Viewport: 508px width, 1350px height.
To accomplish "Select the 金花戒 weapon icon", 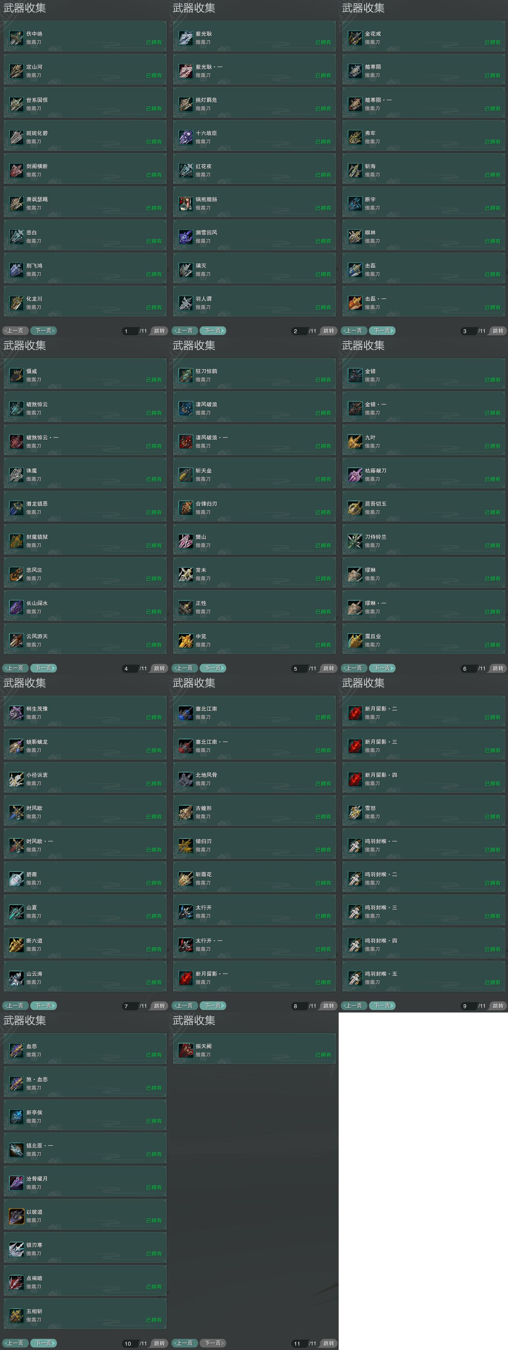I will click(356, 38).
